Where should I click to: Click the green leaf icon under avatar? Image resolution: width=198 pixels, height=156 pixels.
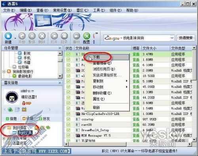coord(10,109)
